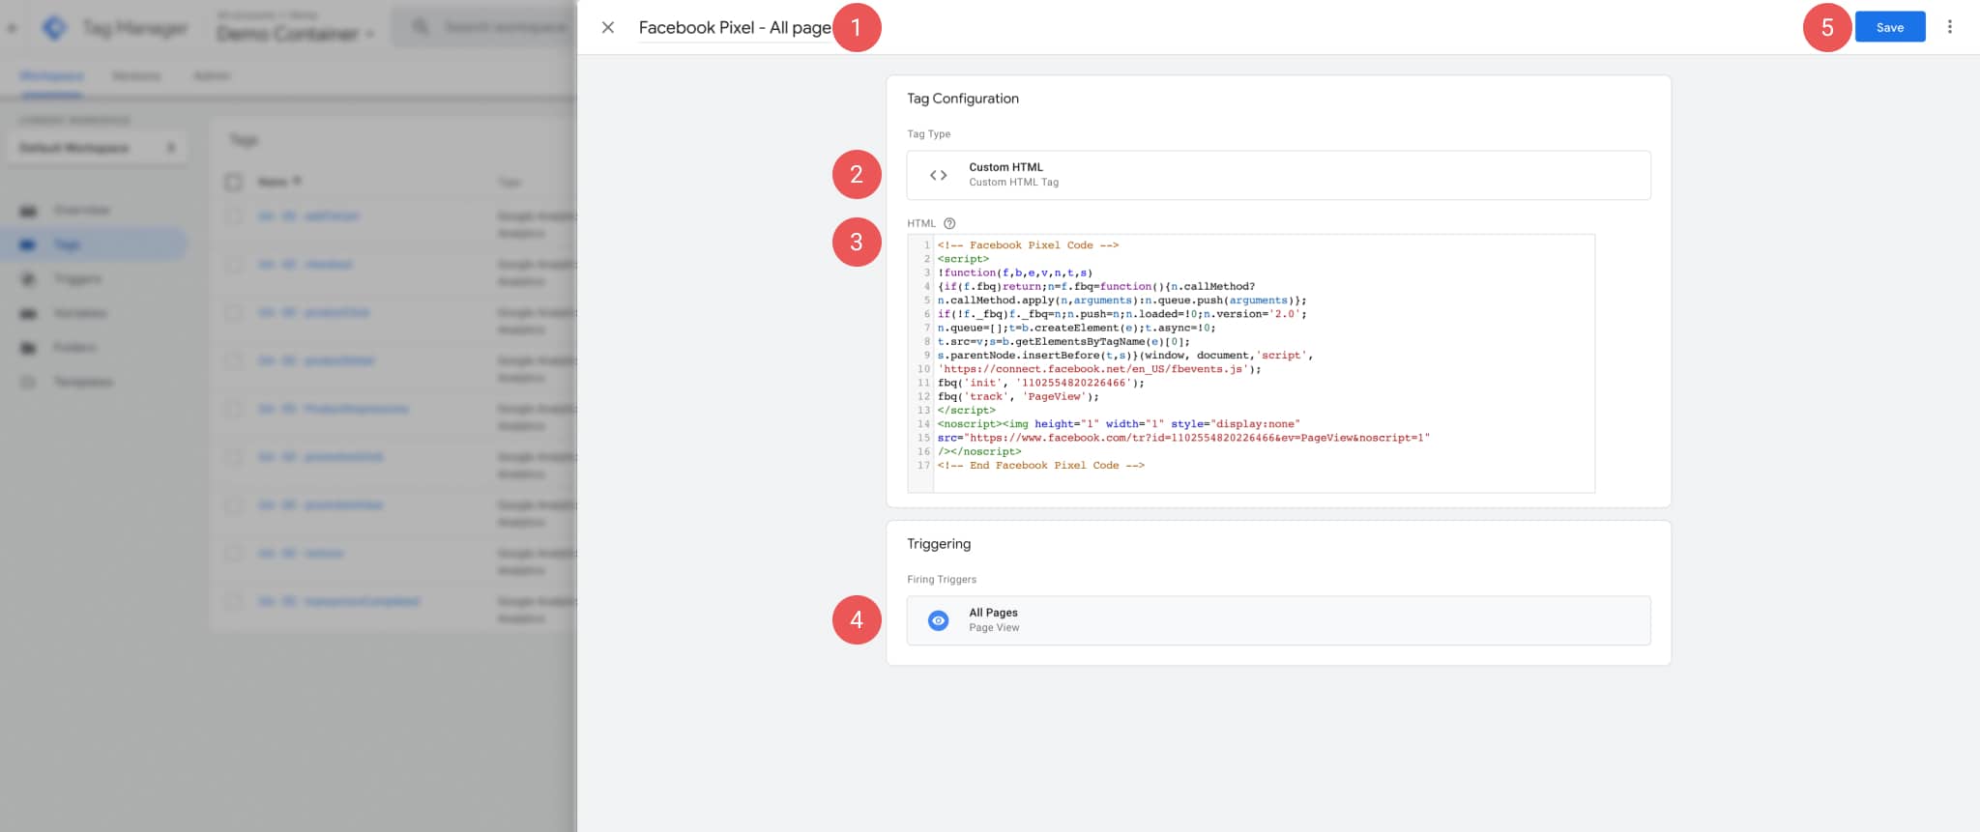Open the All Pages firing trigger
The image size is (1980, 832).
pos(1278,620)
